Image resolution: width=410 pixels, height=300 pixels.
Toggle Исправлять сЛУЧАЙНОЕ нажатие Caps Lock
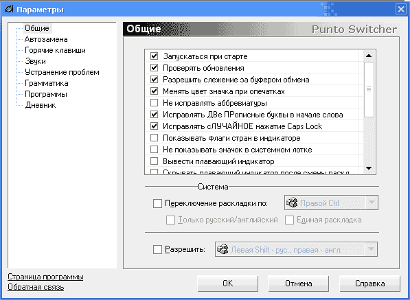point(155,126)
